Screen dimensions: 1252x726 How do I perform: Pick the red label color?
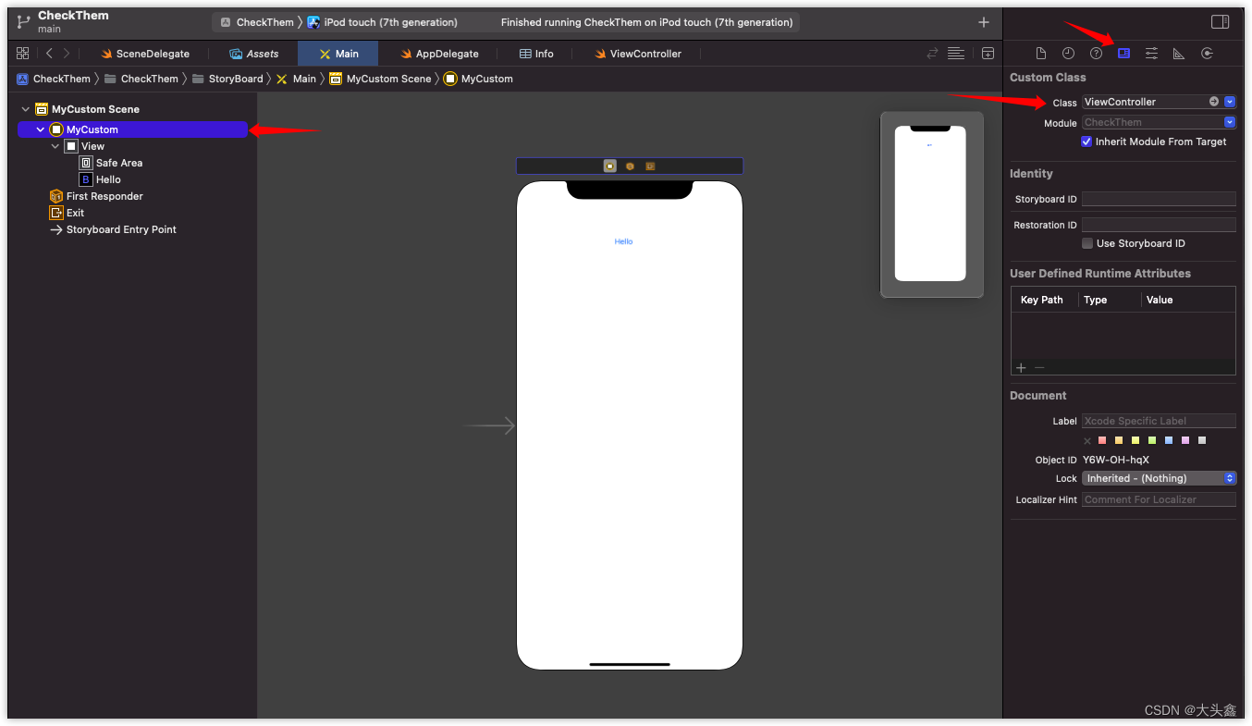(x=1102, y=440)
